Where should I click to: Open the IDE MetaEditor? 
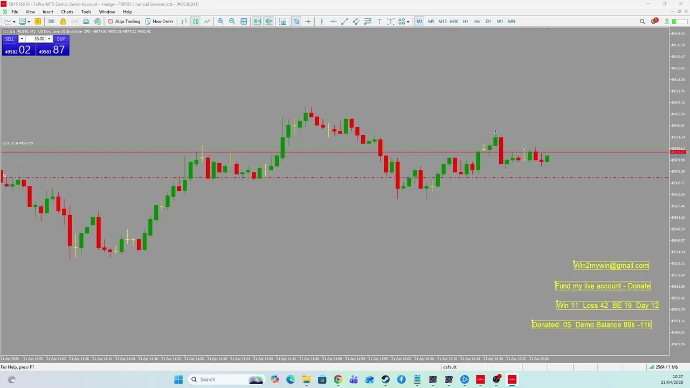51,22
